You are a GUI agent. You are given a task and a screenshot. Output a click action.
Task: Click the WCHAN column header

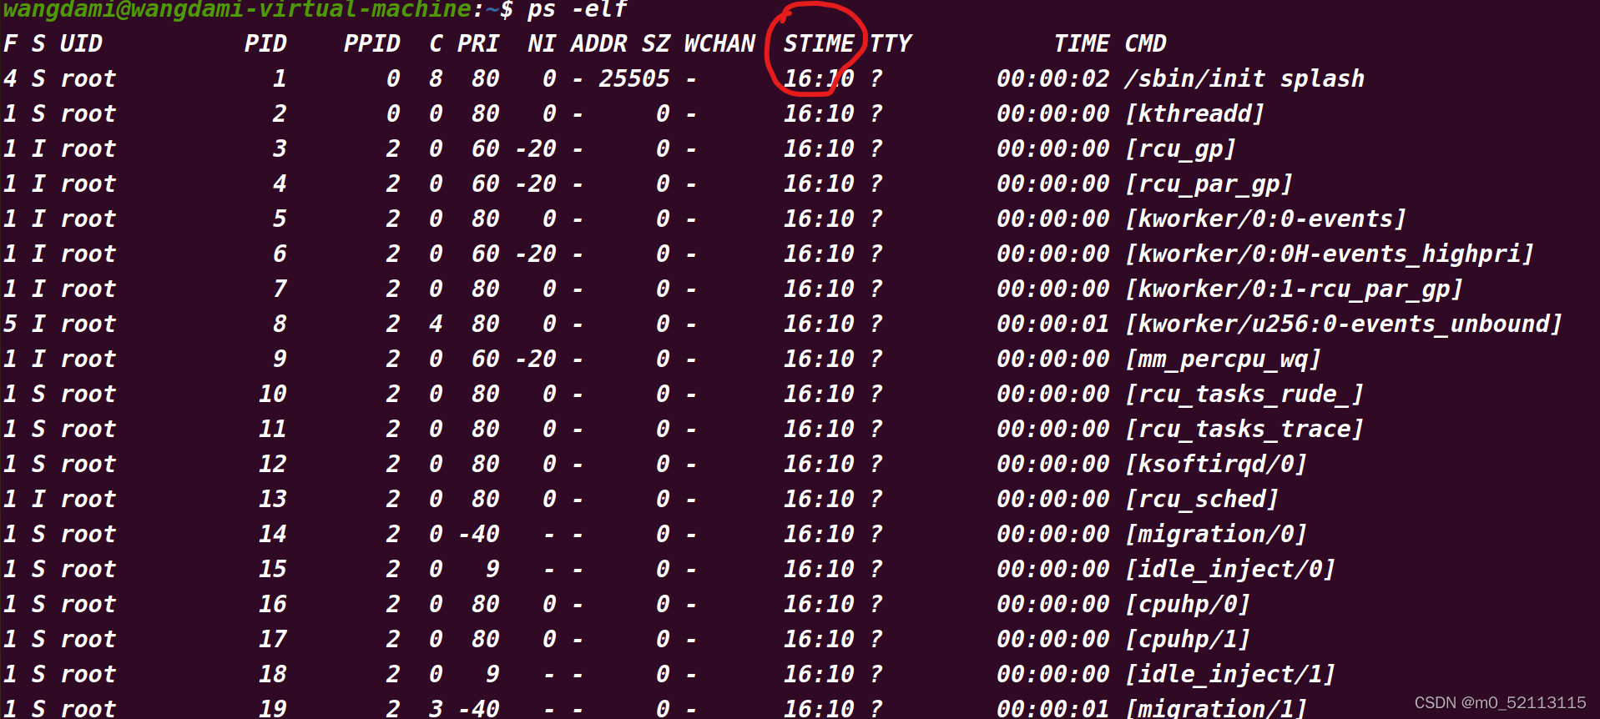719,43
